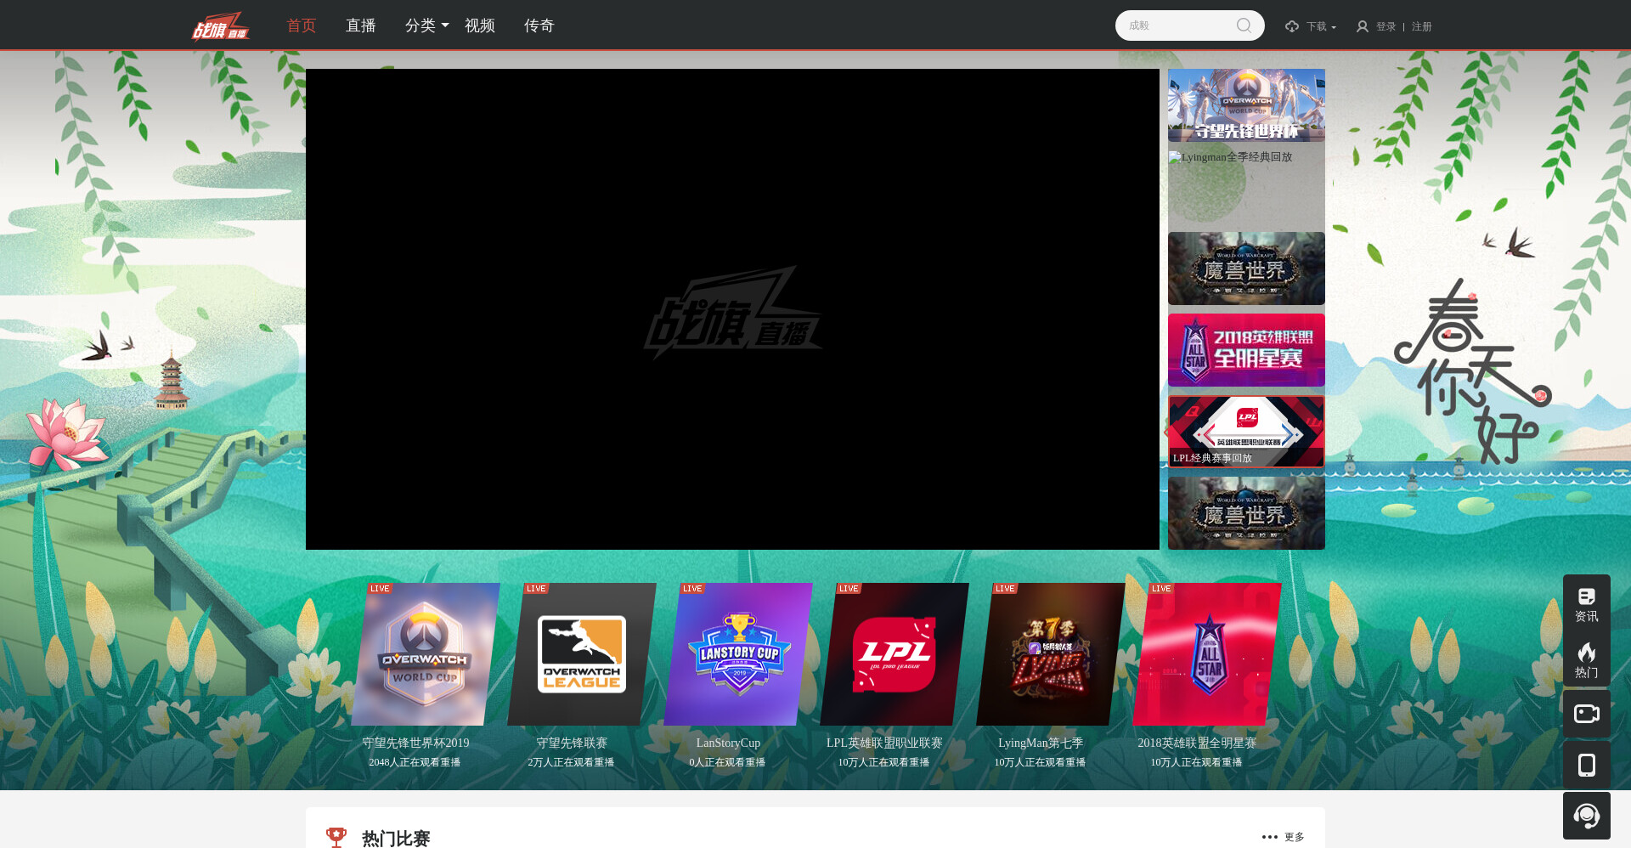Viewport: 1631px width, 848px height.
Task: Click the main video player
Action: click(732, 309)
